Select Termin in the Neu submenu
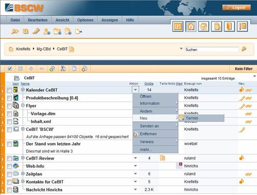 pyautogui.click(x=201, y=118)
